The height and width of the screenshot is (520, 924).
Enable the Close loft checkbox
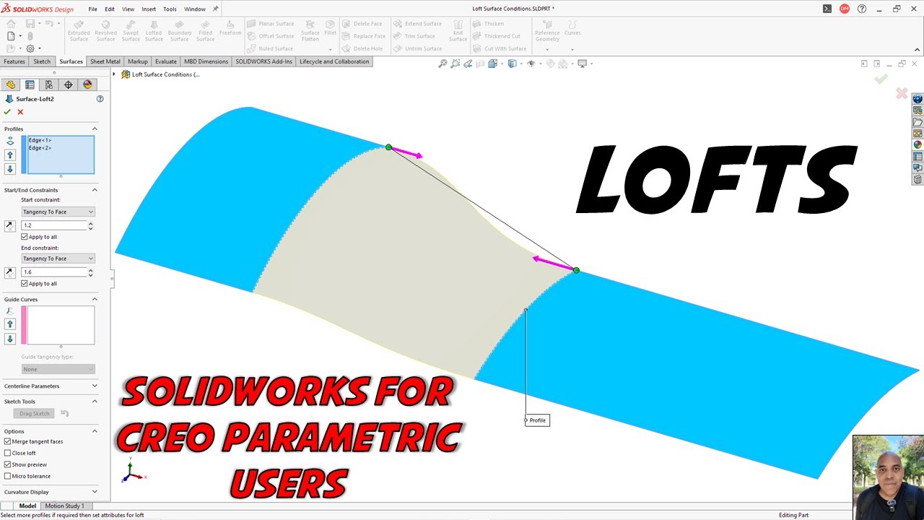8,453
